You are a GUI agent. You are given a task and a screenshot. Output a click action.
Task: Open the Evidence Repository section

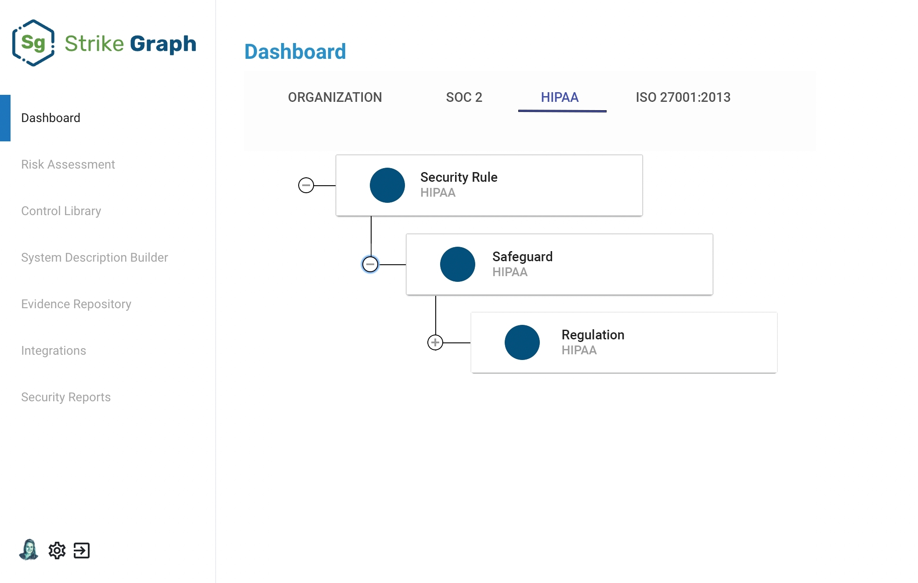(x=76, y=304)
